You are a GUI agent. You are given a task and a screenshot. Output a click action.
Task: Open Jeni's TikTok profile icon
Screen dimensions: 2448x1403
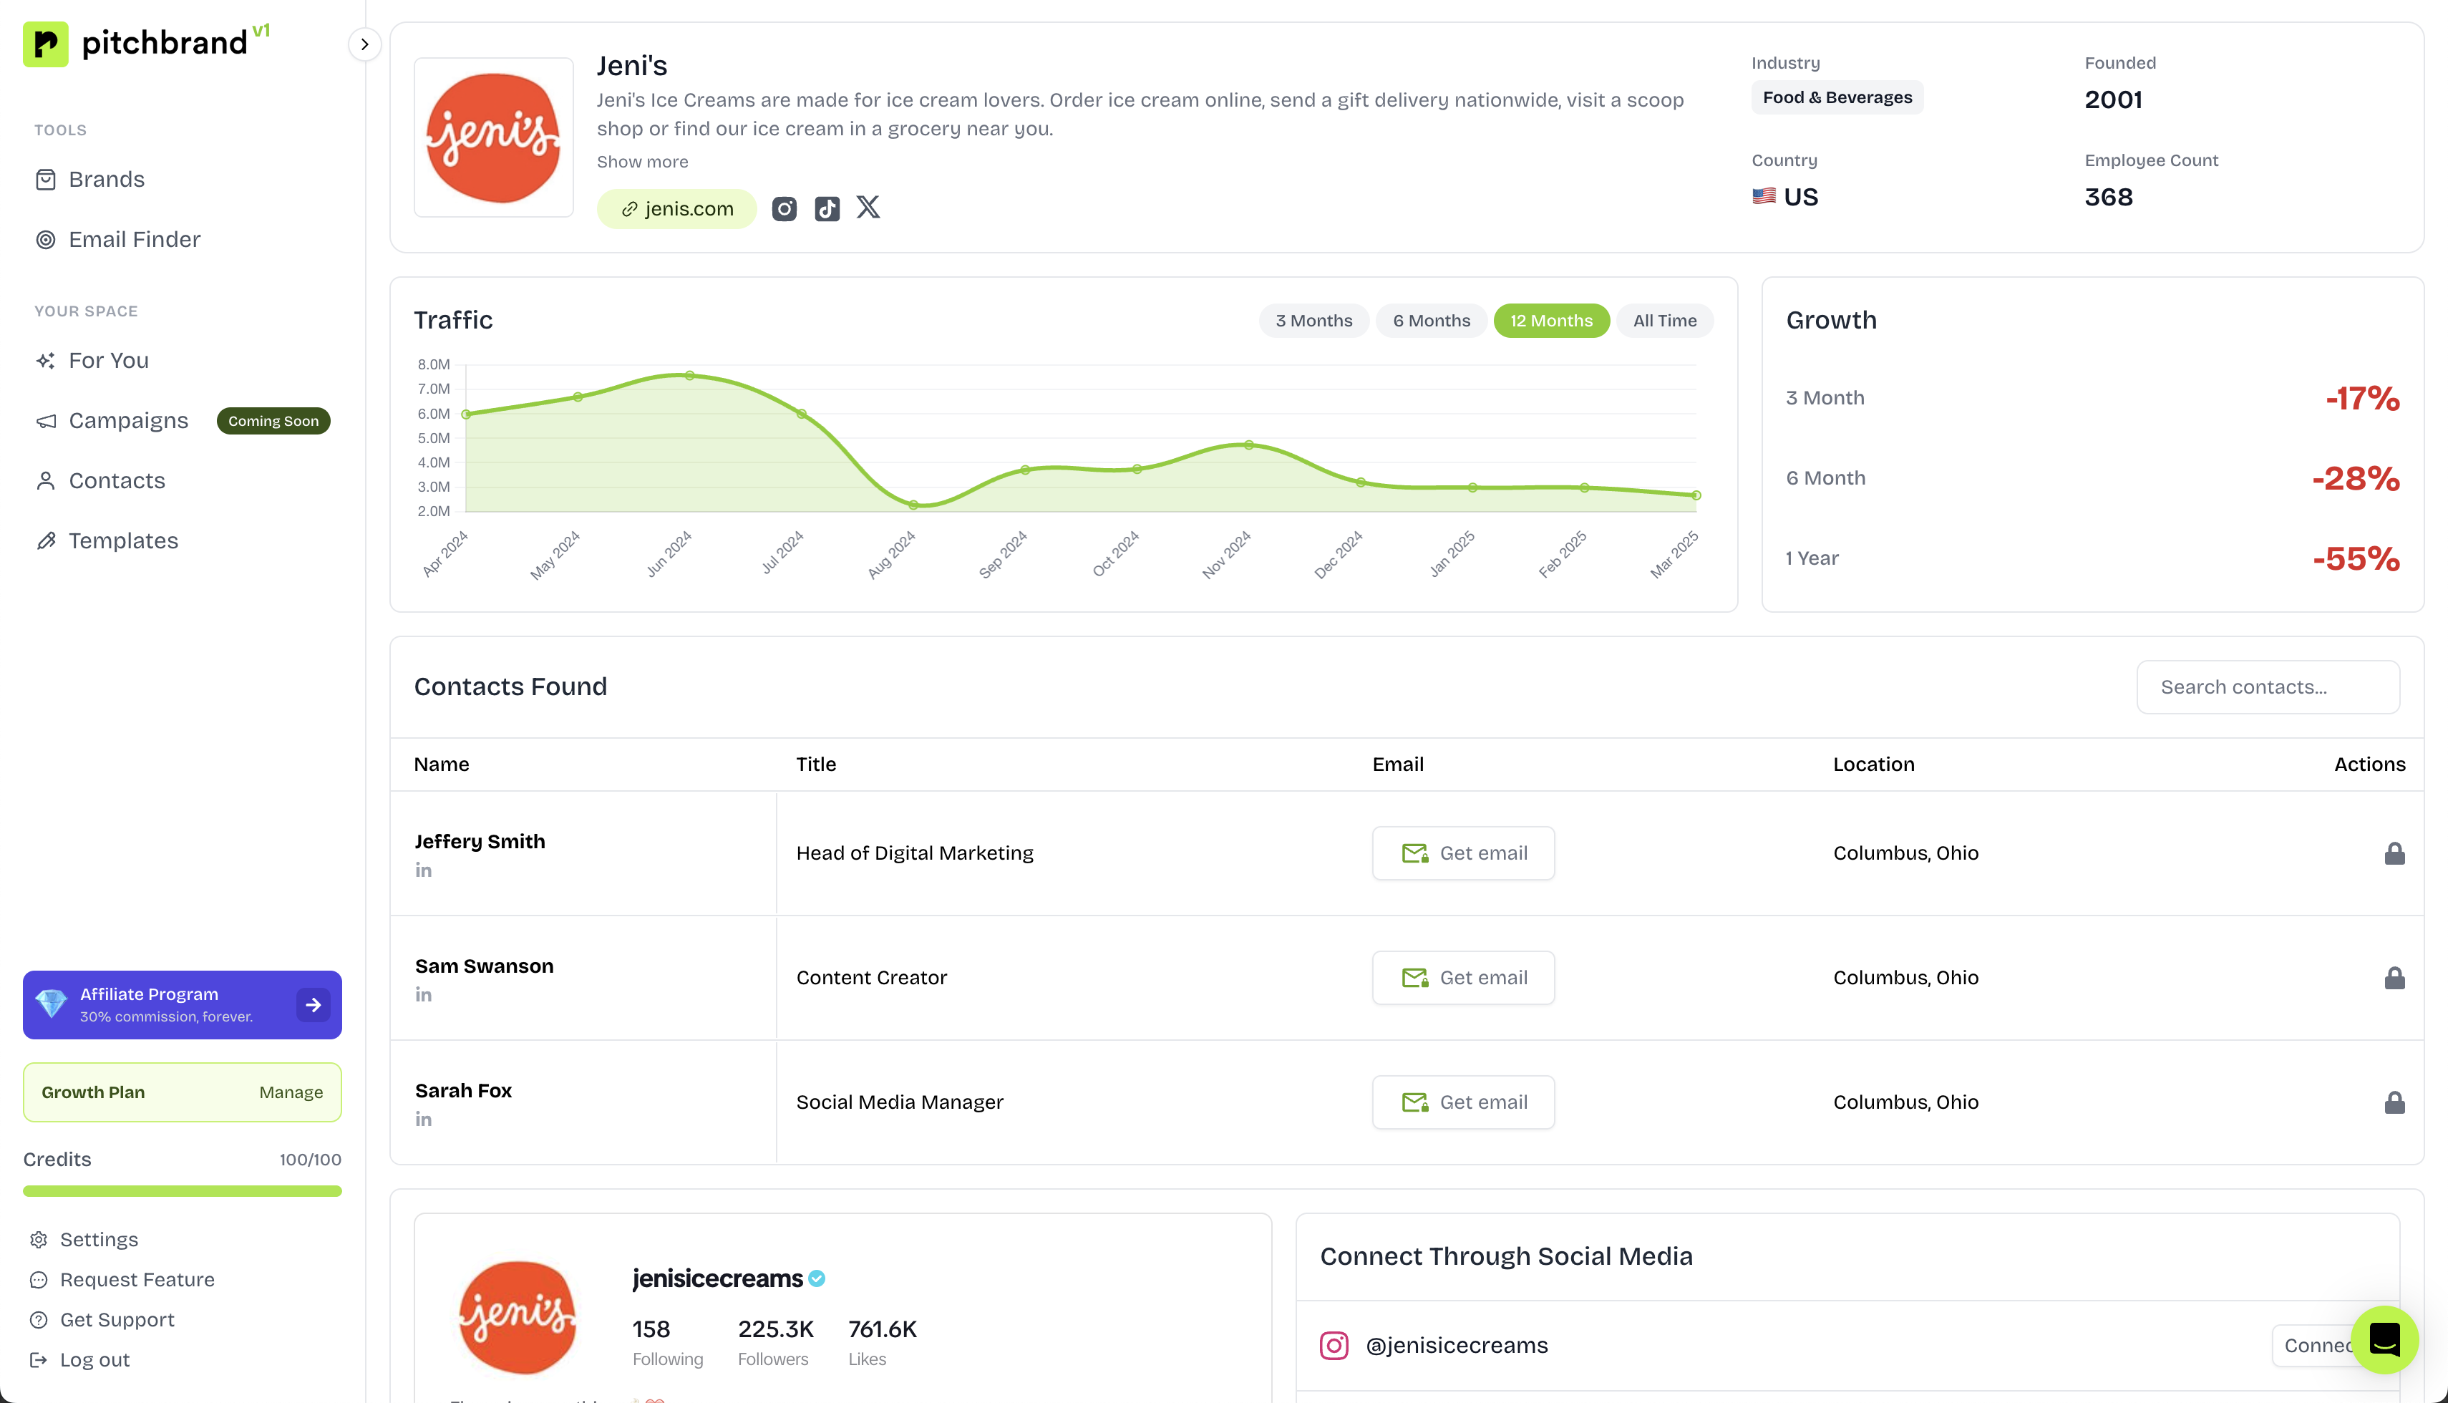click(827, 209)
